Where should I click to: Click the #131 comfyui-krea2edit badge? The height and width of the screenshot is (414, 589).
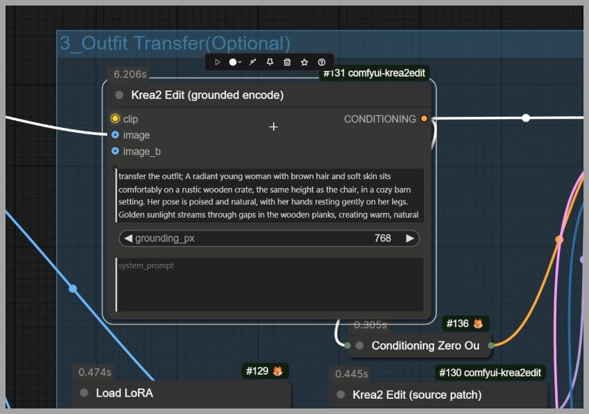[x=374, y=73]
